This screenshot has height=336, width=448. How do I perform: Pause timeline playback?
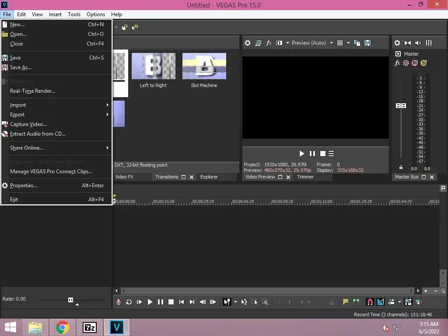[161, 302]
